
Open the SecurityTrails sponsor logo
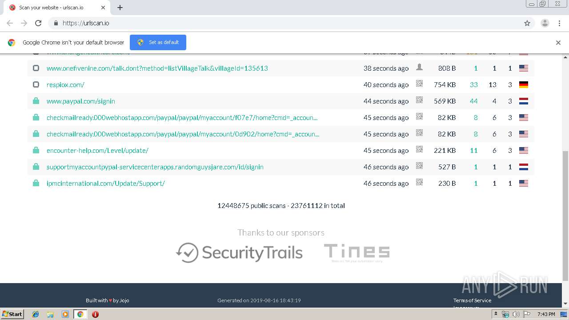(239, 252)
